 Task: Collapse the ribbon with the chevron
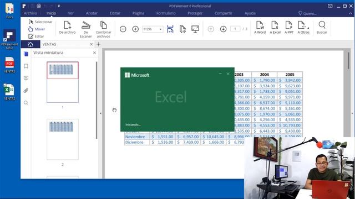click(x=351, y=13)
